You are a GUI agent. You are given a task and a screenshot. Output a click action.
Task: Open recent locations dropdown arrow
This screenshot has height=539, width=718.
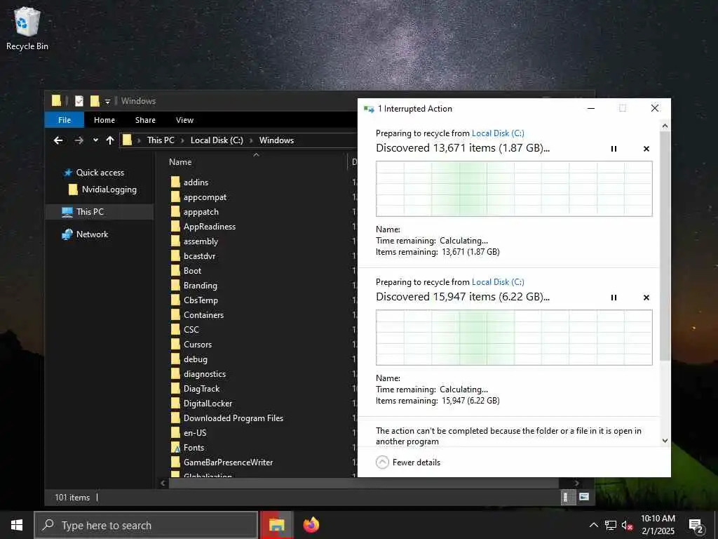coord(95,140)
